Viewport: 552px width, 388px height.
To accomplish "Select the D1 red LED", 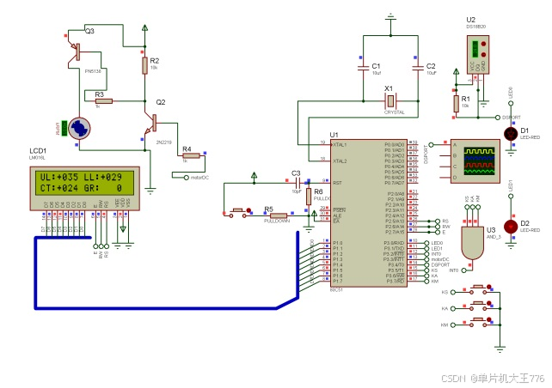I will pos(511,134).
